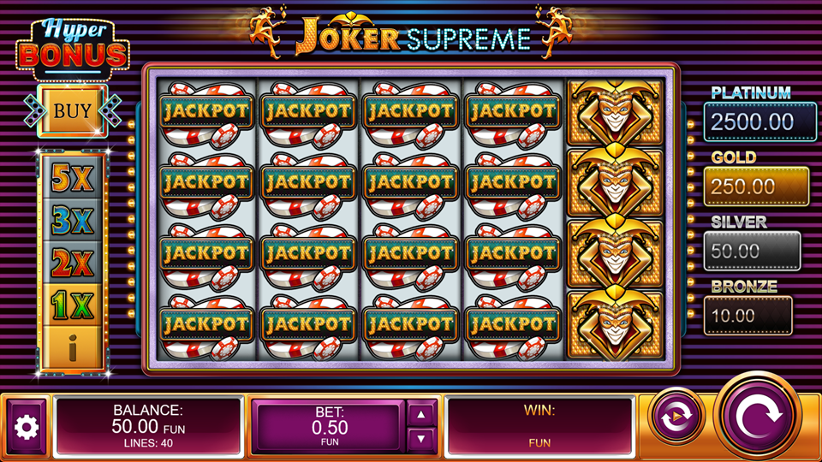
Task: Click the top joker symbol on last reel
Action: click(615, 113)
